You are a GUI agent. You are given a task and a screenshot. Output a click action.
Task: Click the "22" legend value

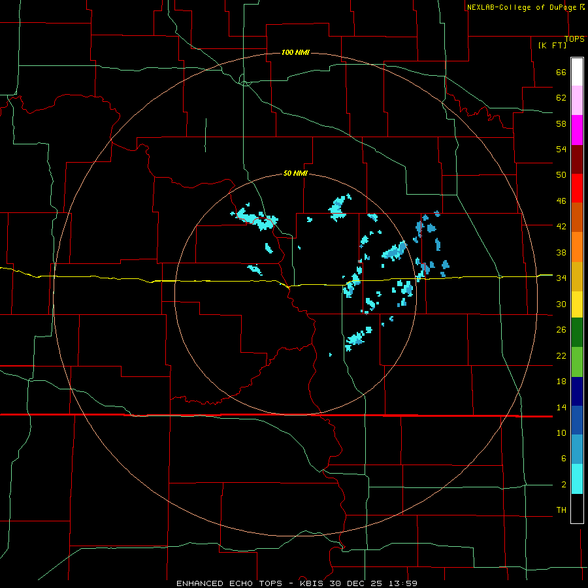click(x=561, y=356)
